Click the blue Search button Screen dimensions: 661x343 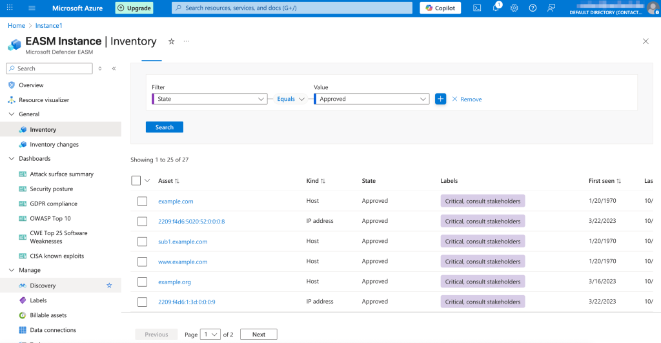pos(165,127)
